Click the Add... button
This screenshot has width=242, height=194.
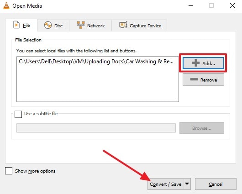(x=203, y=63)
